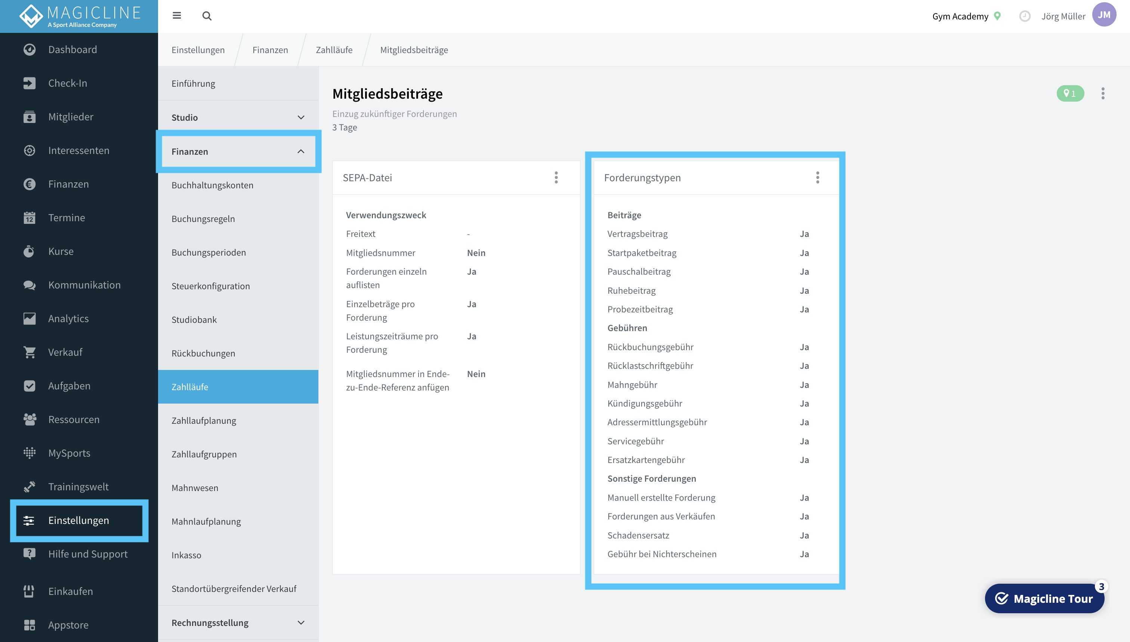This screenshot has width=1130, height=642.
Task: Open Buchungsperioden settings
Action: pos(238,252)
